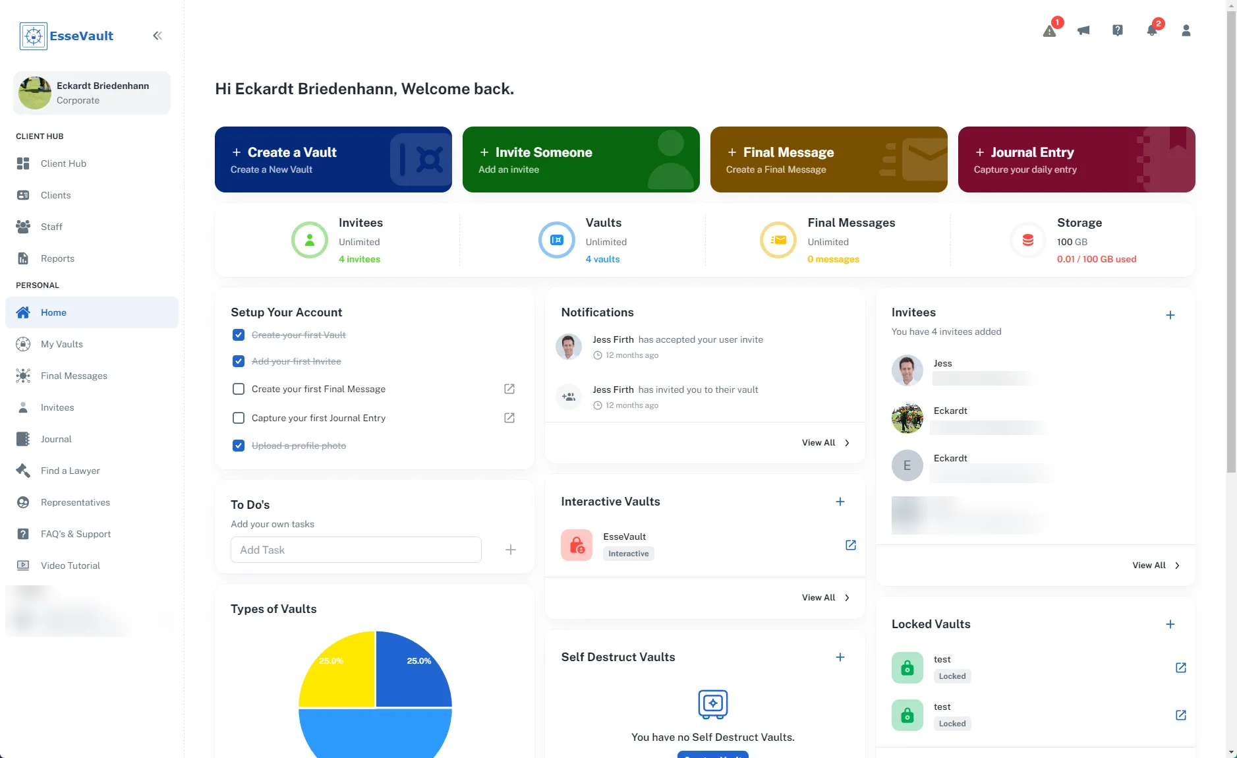Click the page vertical scrollbar
1237x758 pixels.
[x=1231, y=241]
